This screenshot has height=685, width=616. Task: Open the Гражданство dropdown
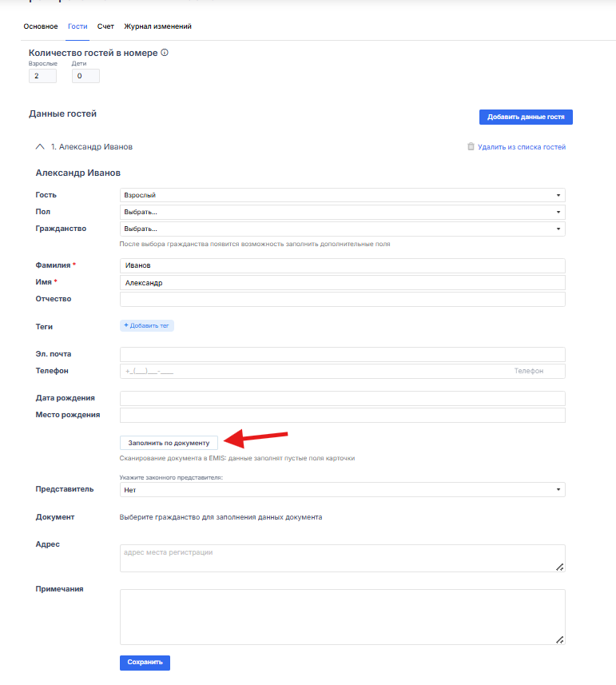342,229
